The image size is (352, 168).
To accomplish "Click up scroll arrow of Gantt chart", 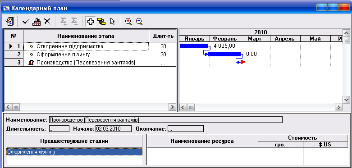I will click(x=346, y=33).
